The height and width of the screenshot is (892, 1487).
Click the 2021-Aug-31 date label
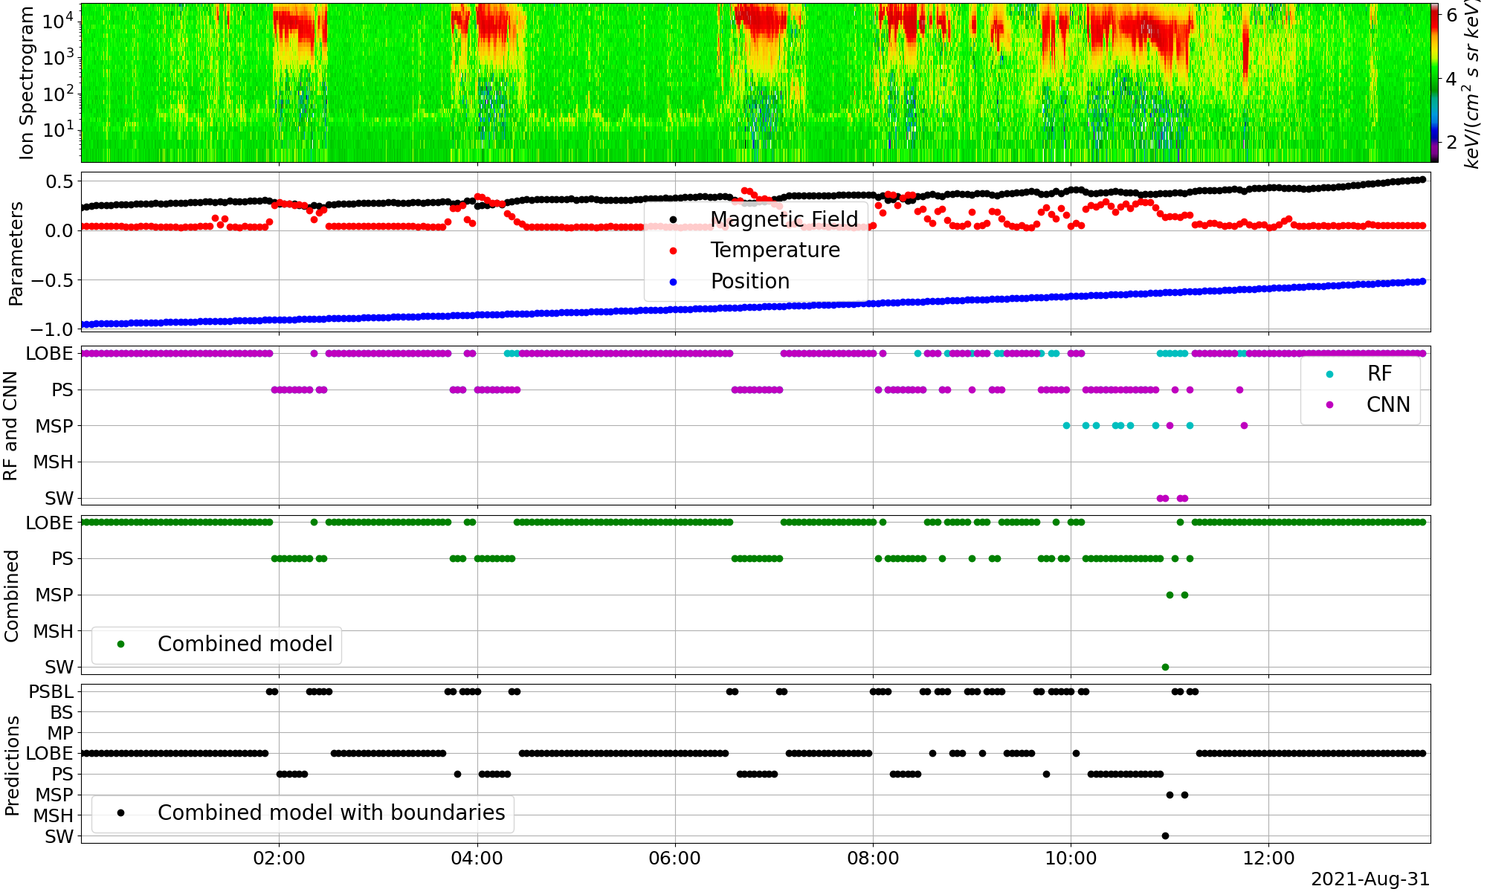1370,879
